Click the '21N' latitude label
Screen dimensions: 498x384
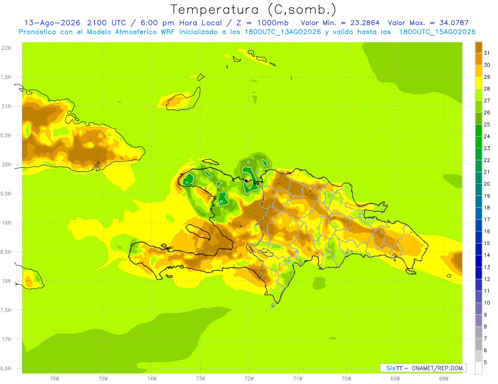(7, 106)
